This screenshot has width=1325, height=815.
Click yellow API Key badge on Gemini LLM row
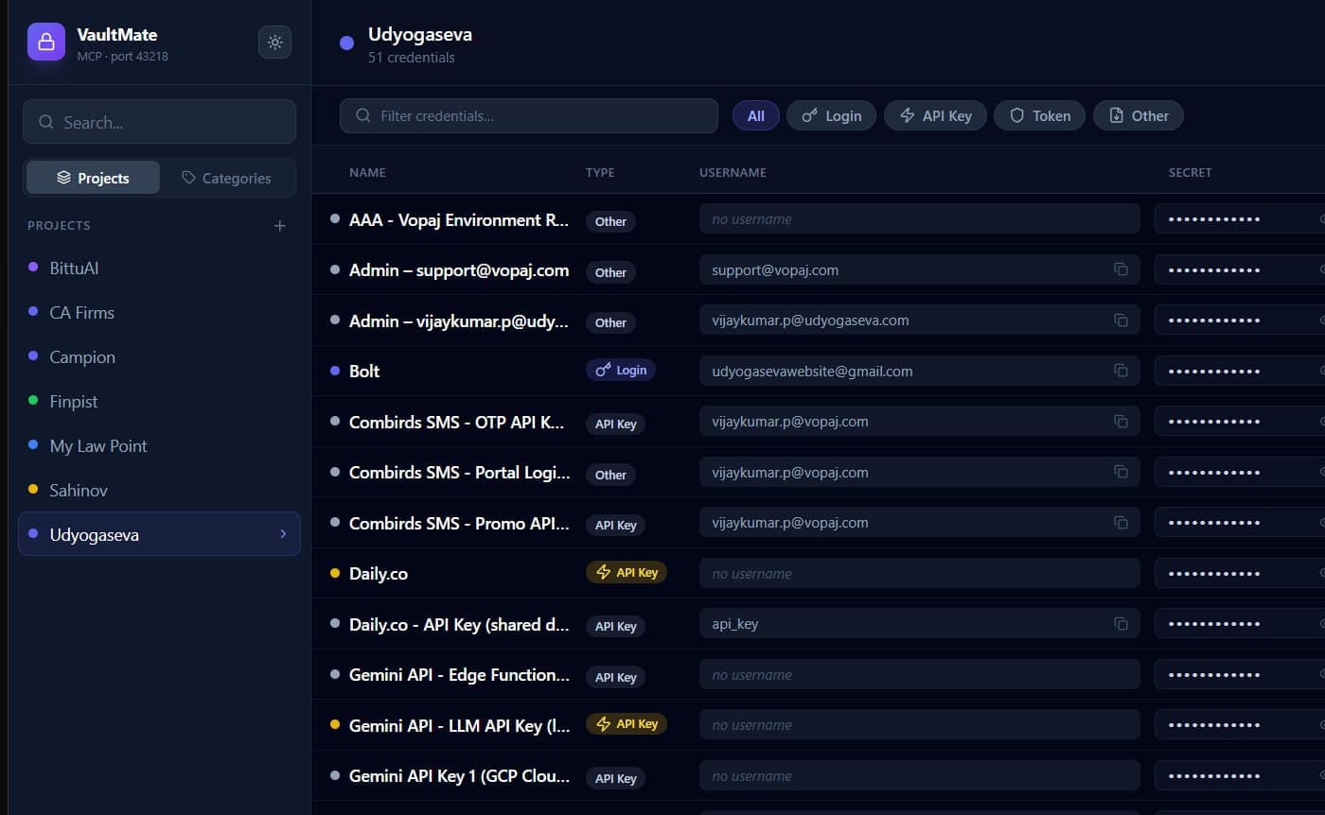(627, 724)
